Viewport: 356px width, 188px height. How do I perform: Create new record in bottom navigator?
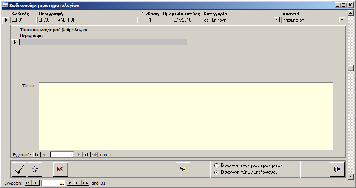click(86, 183)
